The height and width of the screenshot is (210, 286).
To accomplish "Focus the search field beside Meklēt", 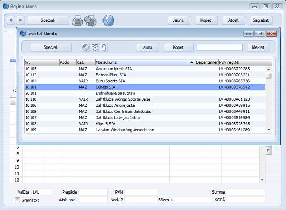I will [x=220, y=47].
